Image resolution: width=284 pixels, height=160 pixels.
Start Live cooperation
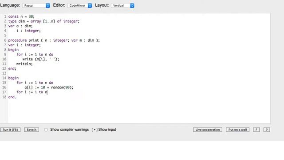[x=208, y=130]
